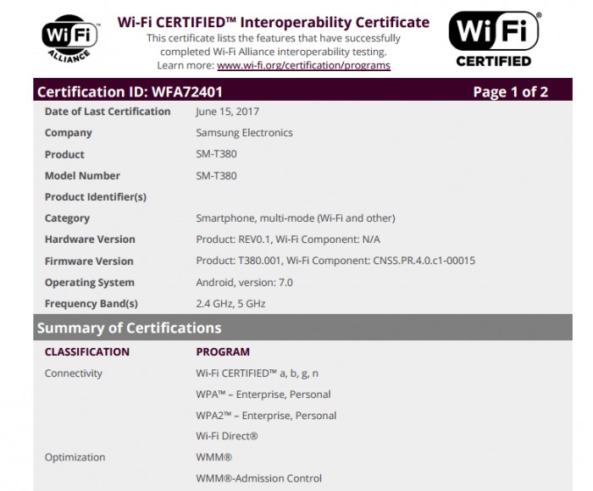593x491 pixels.
Task: Click the SM-T380 value in the Product row
Action: pos(217,154)
